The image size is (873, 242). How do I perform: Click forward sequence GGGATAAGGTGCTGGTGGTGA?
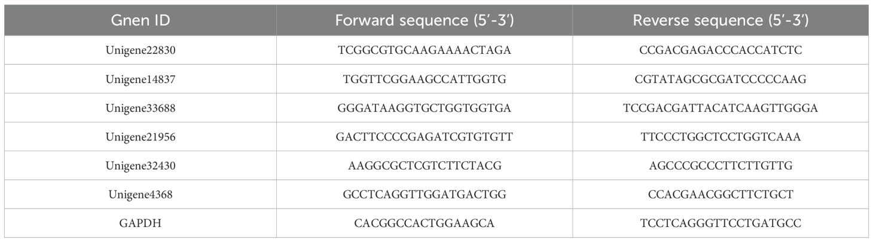(x=425, y=108)
